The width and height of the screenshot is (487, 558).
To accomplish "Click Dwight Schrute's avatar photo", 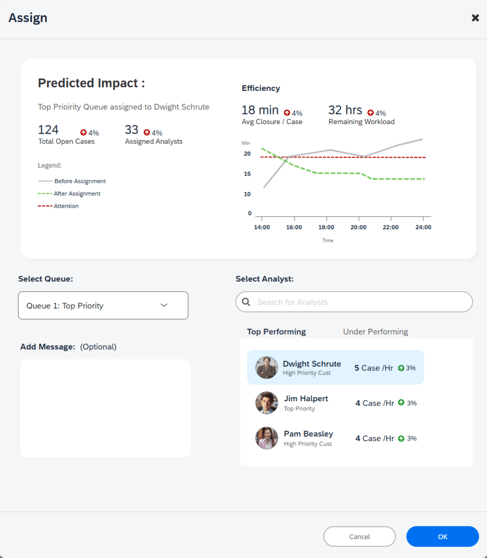I will pyautogui.click(x=267, y=368).
